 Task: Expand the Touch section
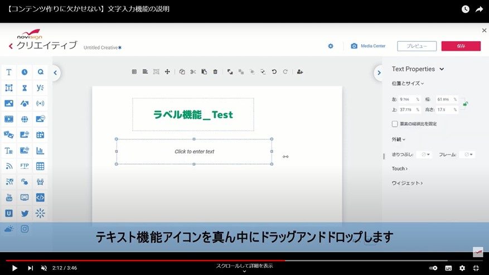click(399, 168)
